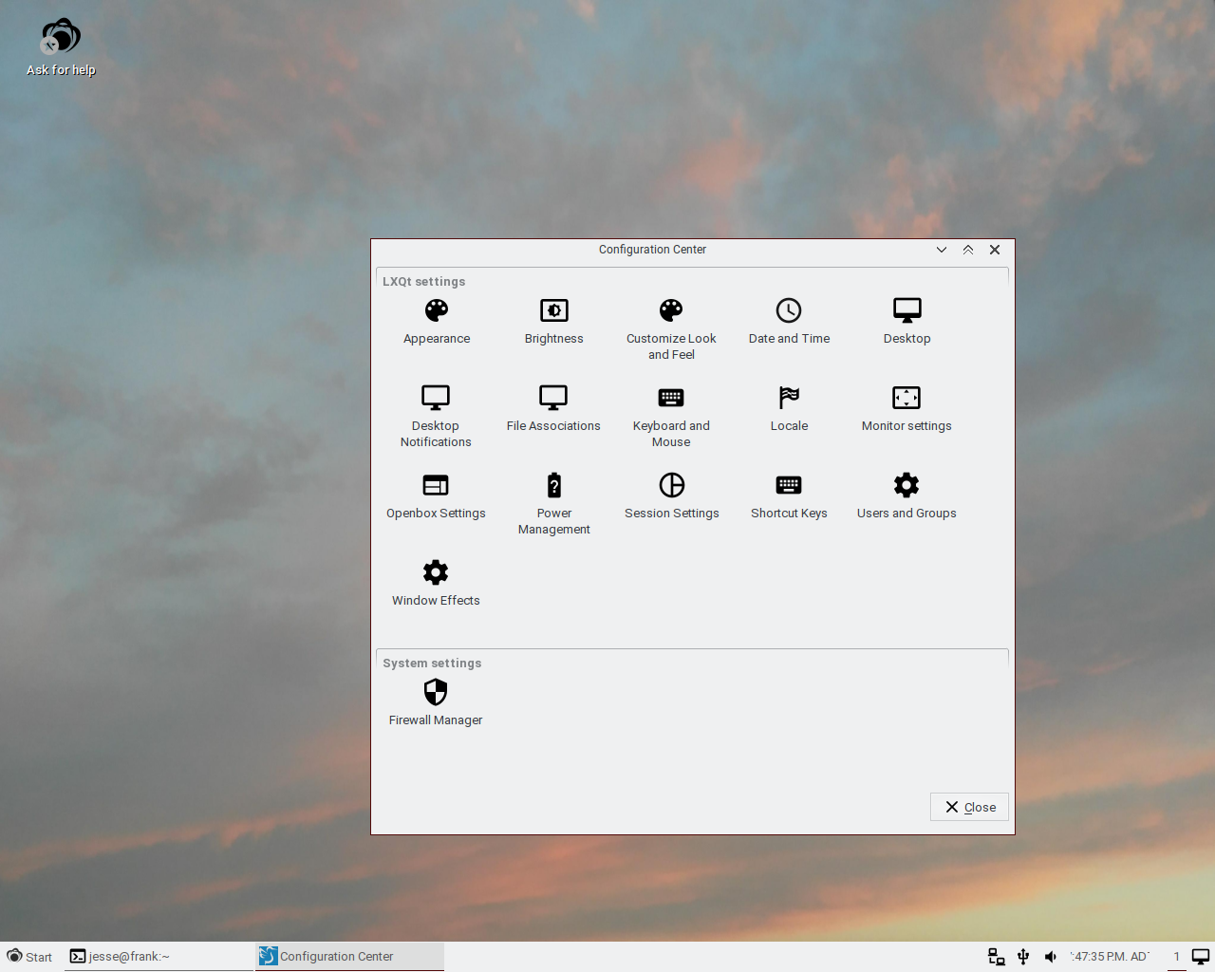Screen dimensions: 1215x972
Task: Open Power Management settings
Action: click(x=554, y=504)
